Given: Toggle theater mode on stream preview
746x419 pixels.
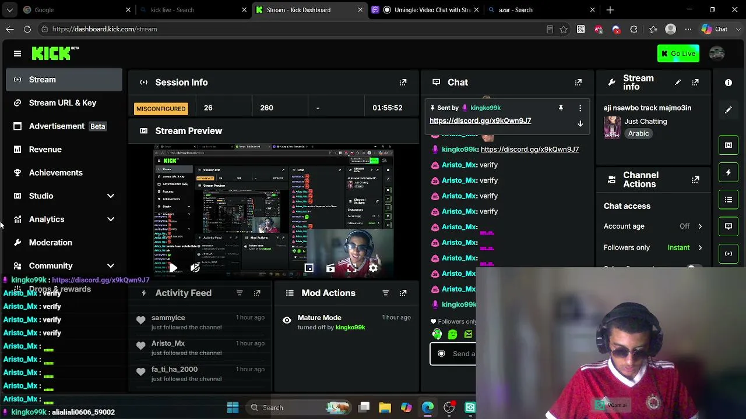Looking at the screenshot, I should coord(330,268).
